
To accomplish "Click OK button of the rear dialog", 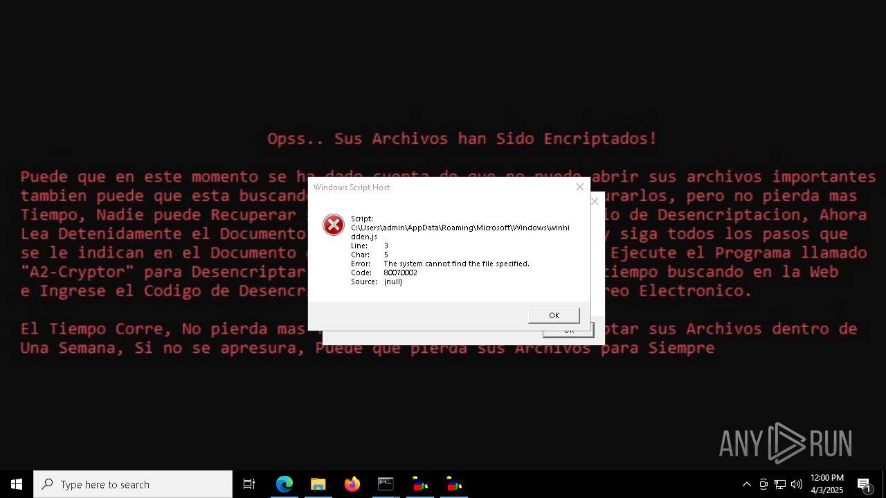I will (568, 331).
